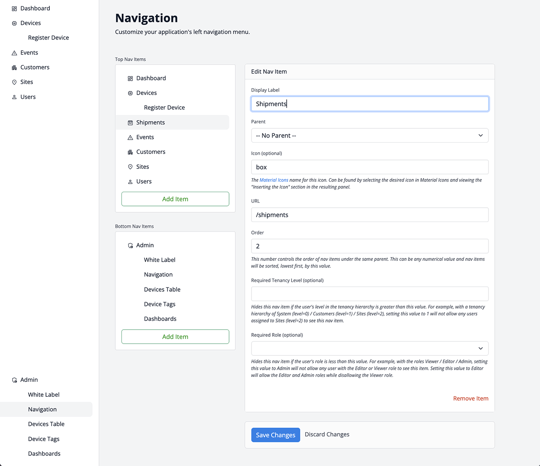The width and height of the screenshot is (540, 466).
Task: Click the Users person icon in Top Nav Items
Action: click(130, 182)
